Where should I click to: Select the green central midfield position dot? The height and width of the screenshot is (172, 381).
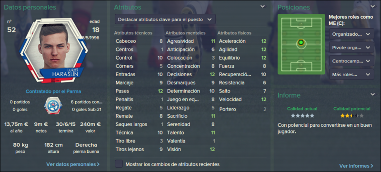301,42
